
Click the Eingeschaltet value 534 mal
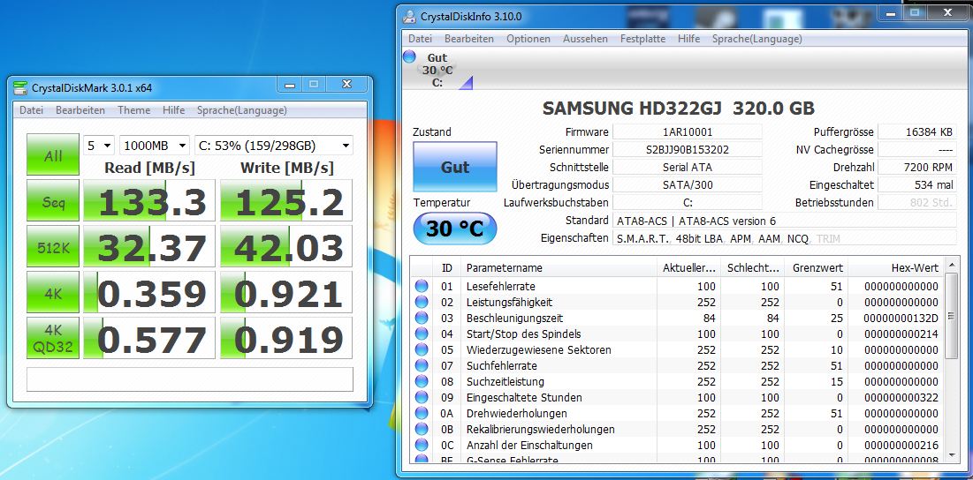(x=918, y=184)
